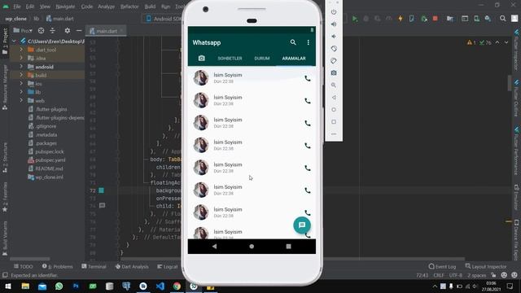Open Chrome from the taskbar
The image size is (521, 293).
click(x=177, y=286)
